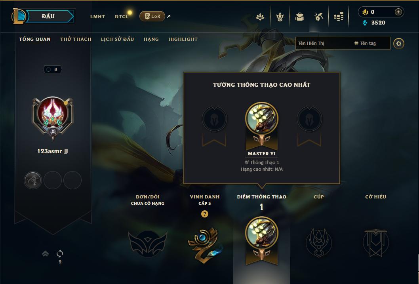Open the ĐTCL game mode menu
Screen dimensions: 419x284
click(x=122, y=17)
